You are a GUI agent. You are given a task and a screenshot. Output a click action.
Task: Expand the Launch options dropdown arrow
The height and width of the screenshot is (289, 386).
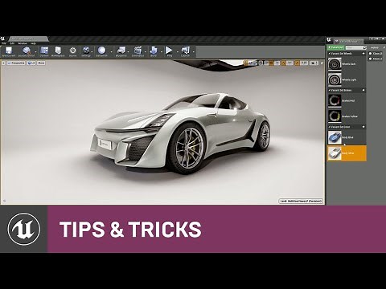click(x=193, y=51)
